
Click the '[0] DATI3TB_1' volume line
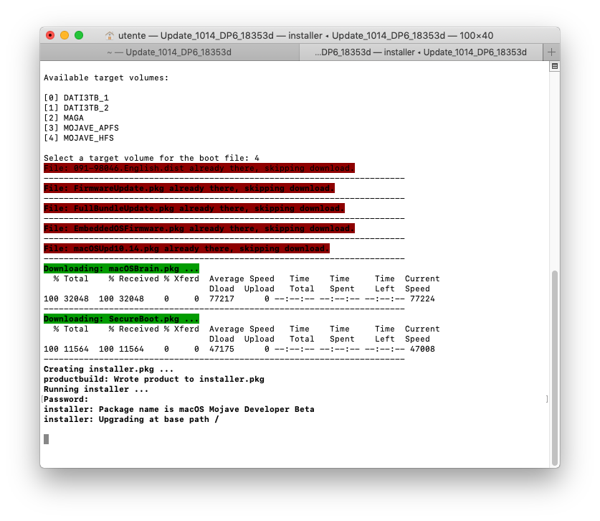[76, 98]
